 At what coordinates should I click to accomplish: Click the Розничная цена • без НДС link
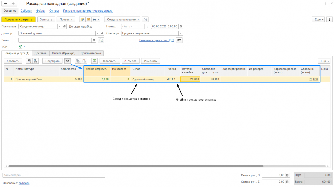pos(156,40)
